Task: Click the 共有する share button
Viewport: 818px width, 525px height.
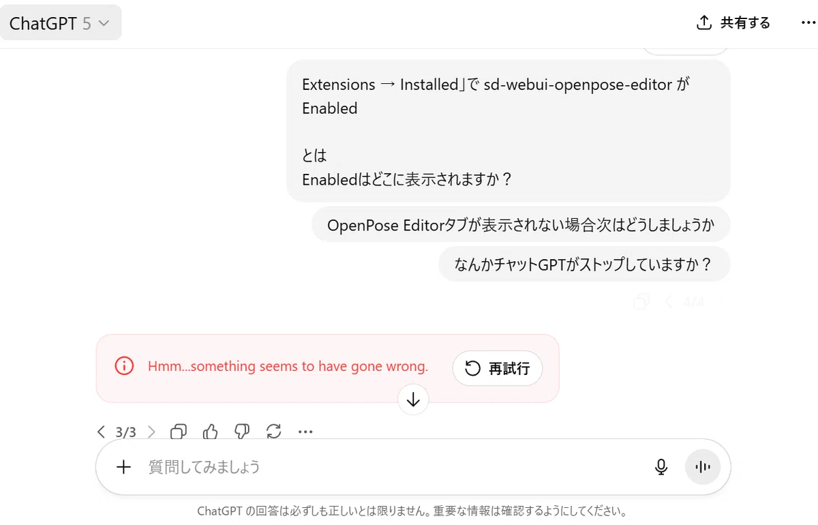Action: pos(733,23)
